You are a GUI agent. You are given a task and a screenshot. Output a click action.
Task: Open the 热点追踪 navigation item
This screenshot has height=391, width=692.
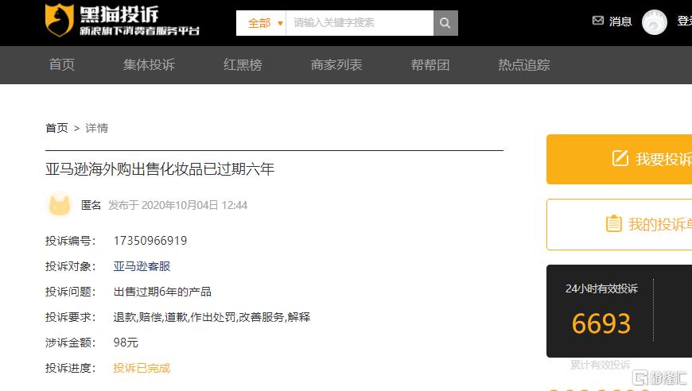click(x=524, y=65)
